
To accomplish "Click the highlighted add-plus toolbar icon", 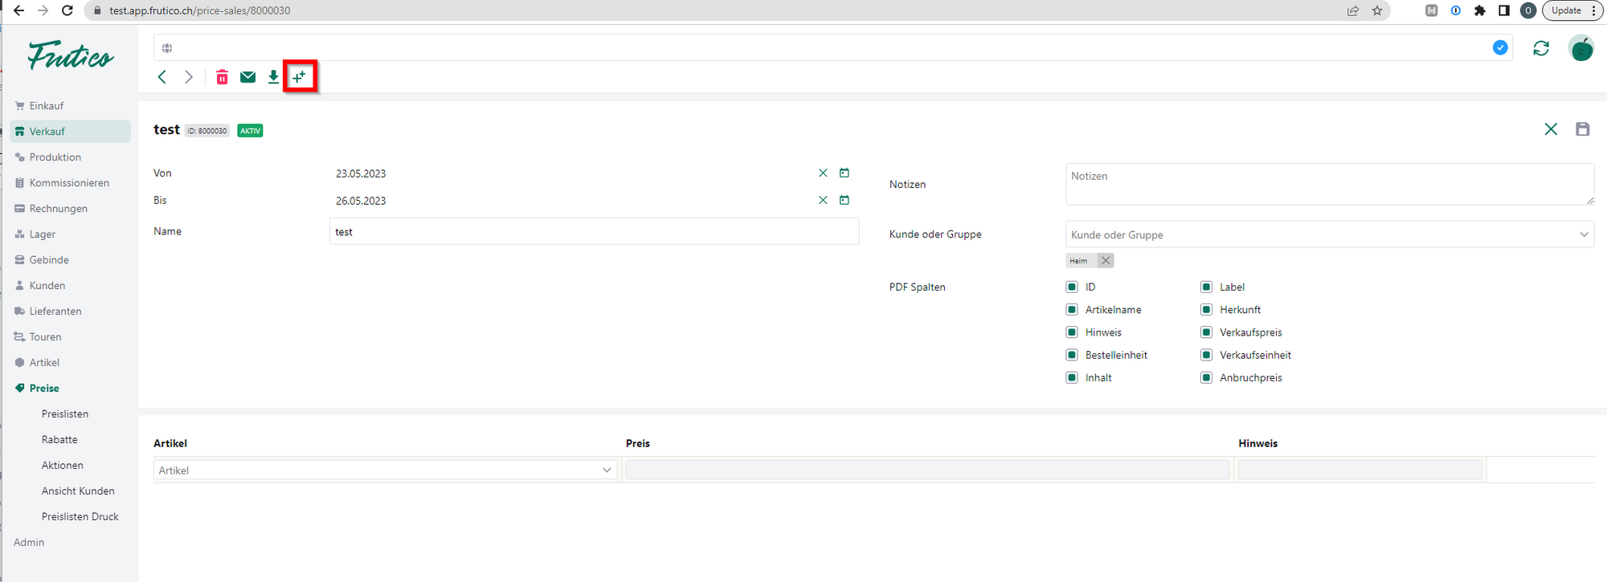I will click(x=300, y=77).
